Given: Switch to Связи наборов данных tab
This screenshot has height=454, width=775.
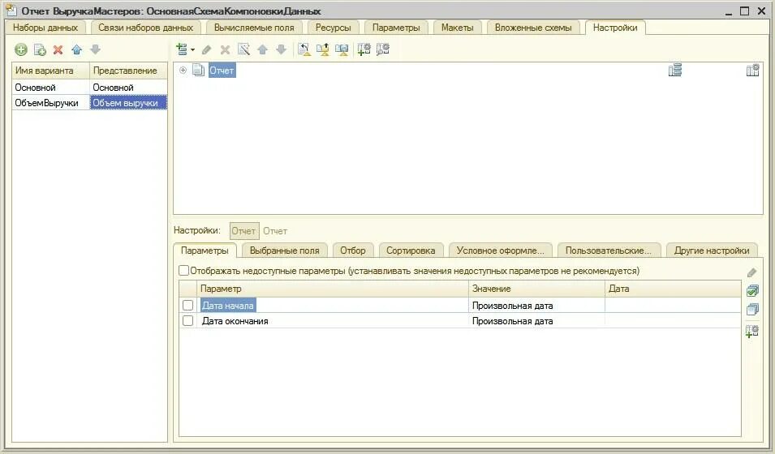Looking at the screenshot, I should point(145,28).
